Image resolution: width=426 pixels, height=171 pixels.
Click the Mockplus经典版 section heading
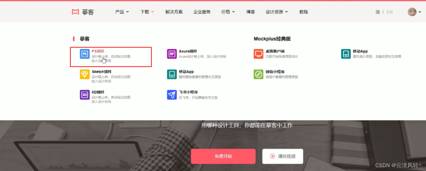click(x=272, y=39)
